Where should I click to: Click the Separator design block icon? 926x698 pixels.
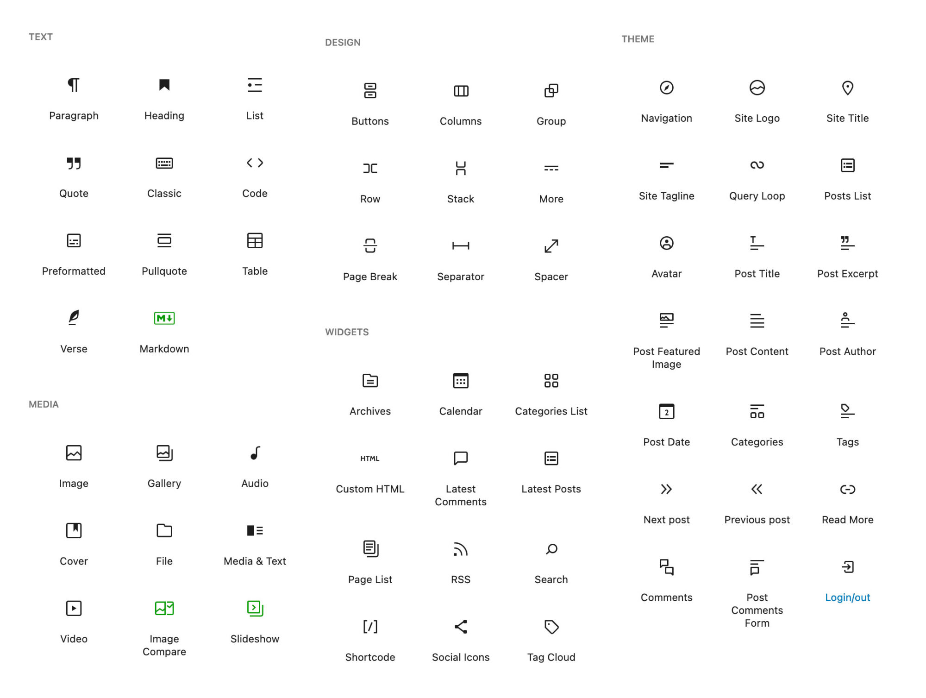(x=461, y=245)
